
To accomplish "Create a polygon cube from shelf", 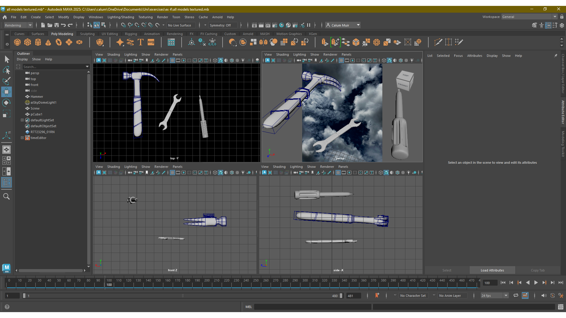I will (x=28, y=42).
